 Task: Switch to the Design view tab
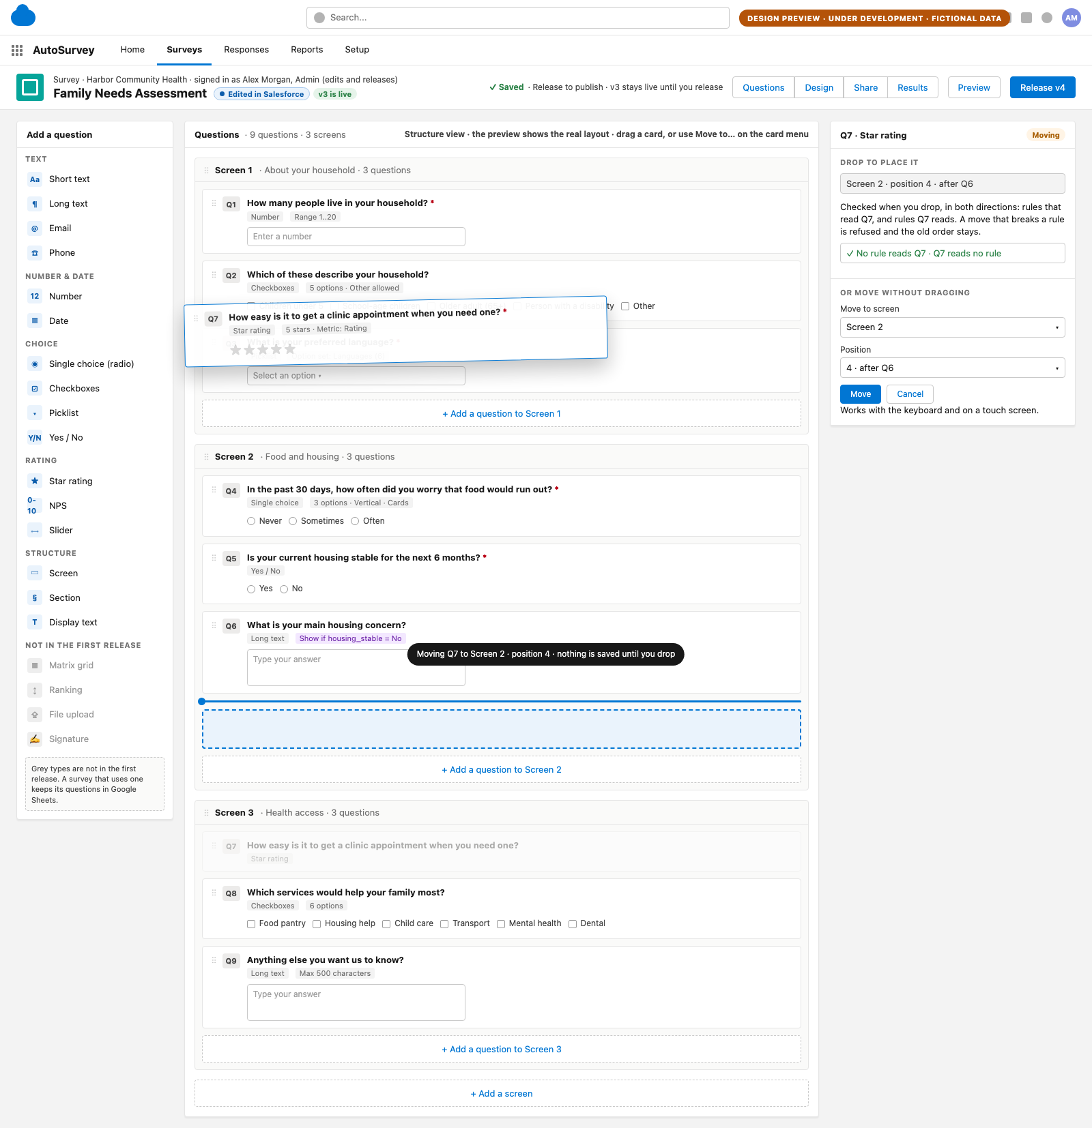coord(819,88)
